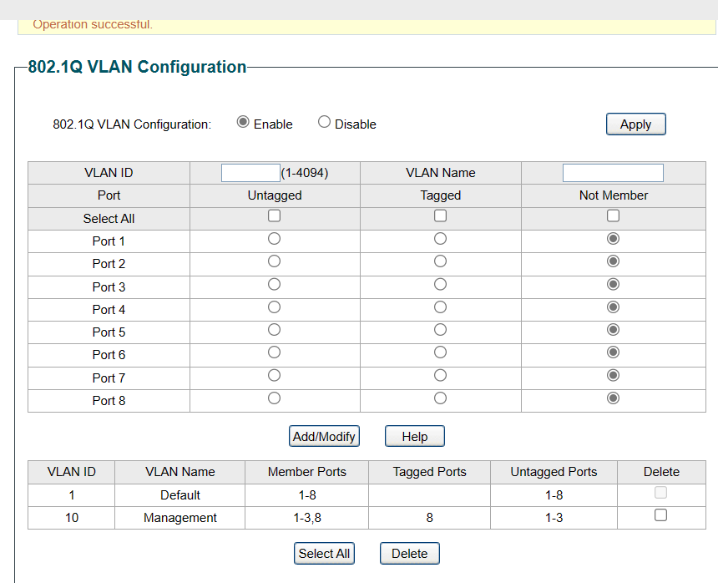The width and height of the screenshot is (718, 583).
Task: Click Select All button below VLAN table
Action: [x=324, y=553]
